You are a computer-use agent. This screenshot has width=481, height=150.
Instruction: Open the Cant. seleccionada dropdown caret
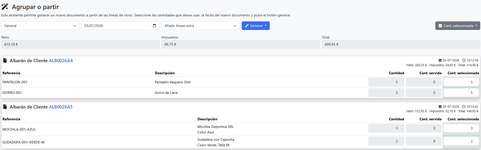(476, 26)
